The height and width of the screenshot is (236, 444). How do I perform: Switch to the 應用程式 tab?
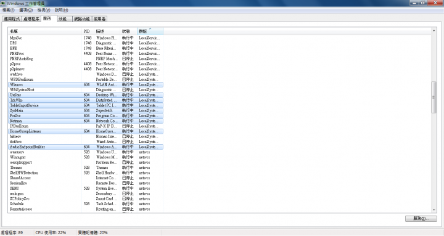pyautogui.click(x=12, y=19)
